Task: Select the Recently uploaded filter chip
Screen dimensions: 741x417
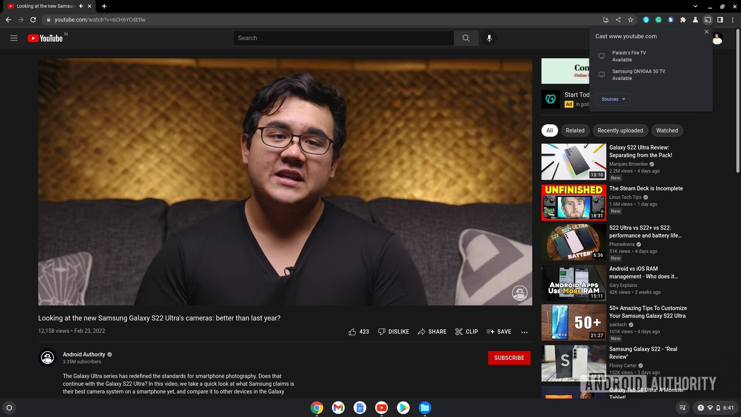Action: (x=620, y=131)
